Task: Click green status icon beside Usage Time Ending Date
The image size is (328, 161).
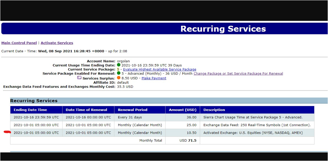Action: 119,65
